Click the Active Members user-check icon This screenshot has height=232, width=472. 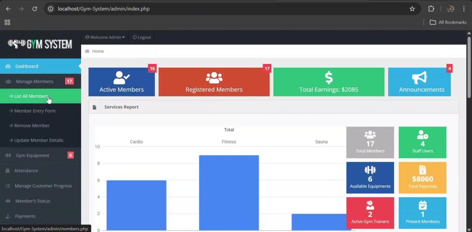[x=121, y=78]
